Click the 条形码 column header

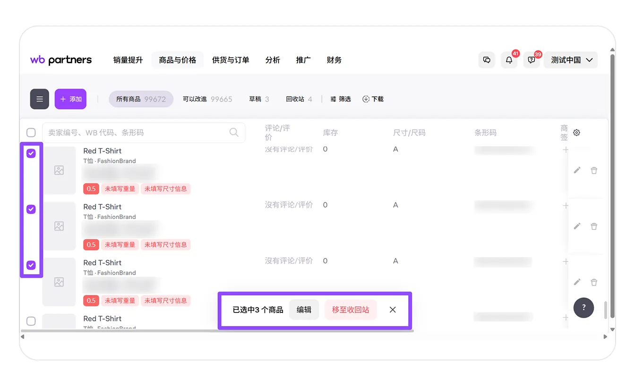tap(486, 133)
